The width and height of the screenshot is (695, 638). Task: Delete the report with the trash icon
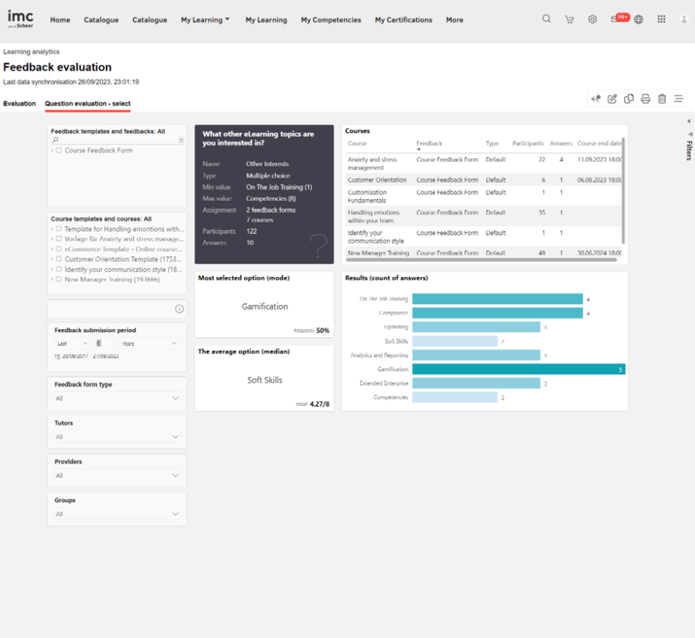(x=661, y=99)
